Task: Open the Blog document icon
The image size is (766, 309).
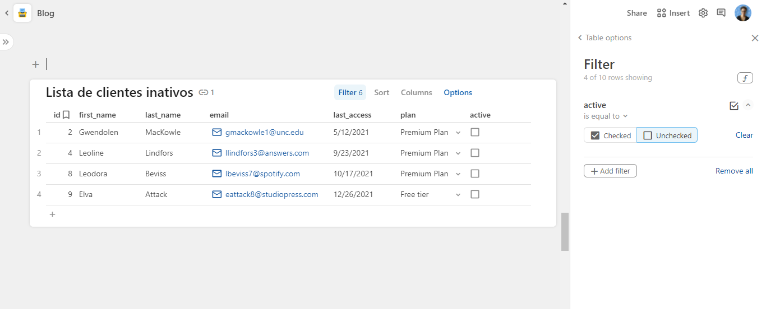Action: tap(22, 13)
